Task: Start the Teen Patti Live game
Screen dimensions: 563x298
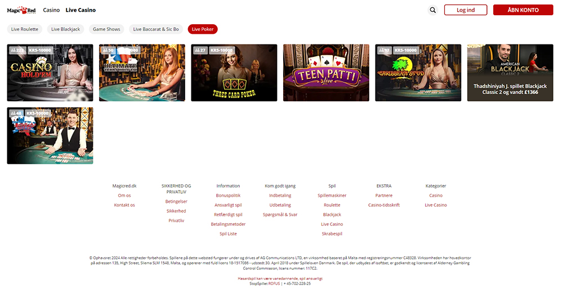Action: tap(326, 73)
